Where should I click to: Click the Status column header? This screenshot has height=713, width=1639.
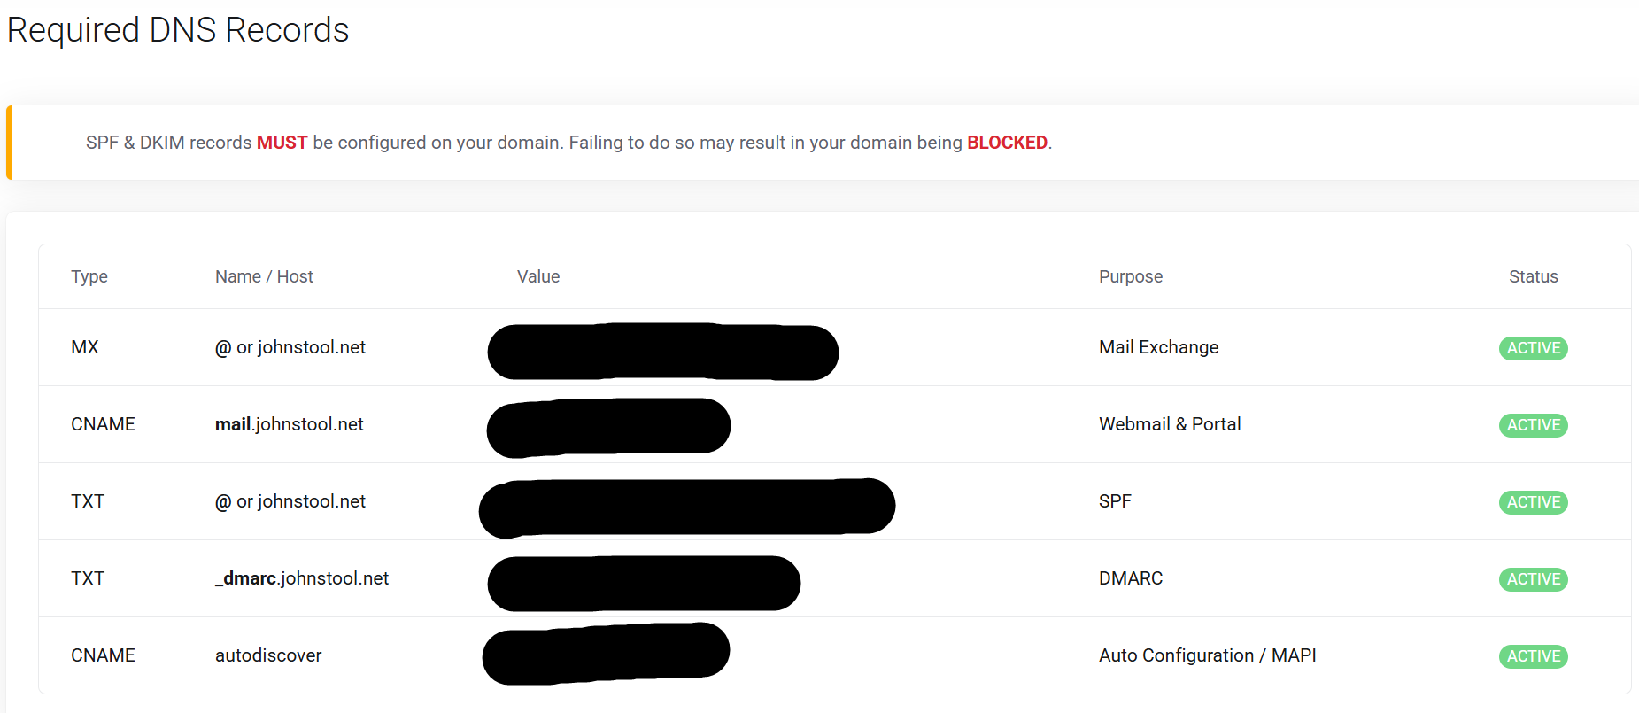pyautogui.click(x=1533, y=276)
